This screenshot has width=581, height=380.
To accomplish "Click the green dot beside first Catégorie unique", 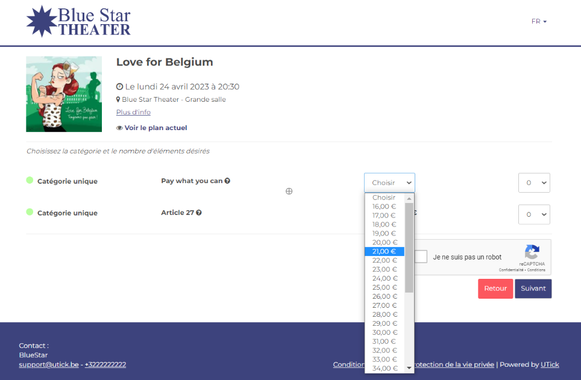I will pyautogui.click(x=30, y=180).
